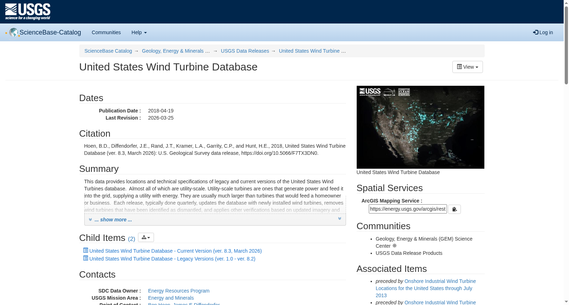This screenshot has height=305, width=569.
Task: Click the map caption below thumbnail
Action: tap(398, 172)
